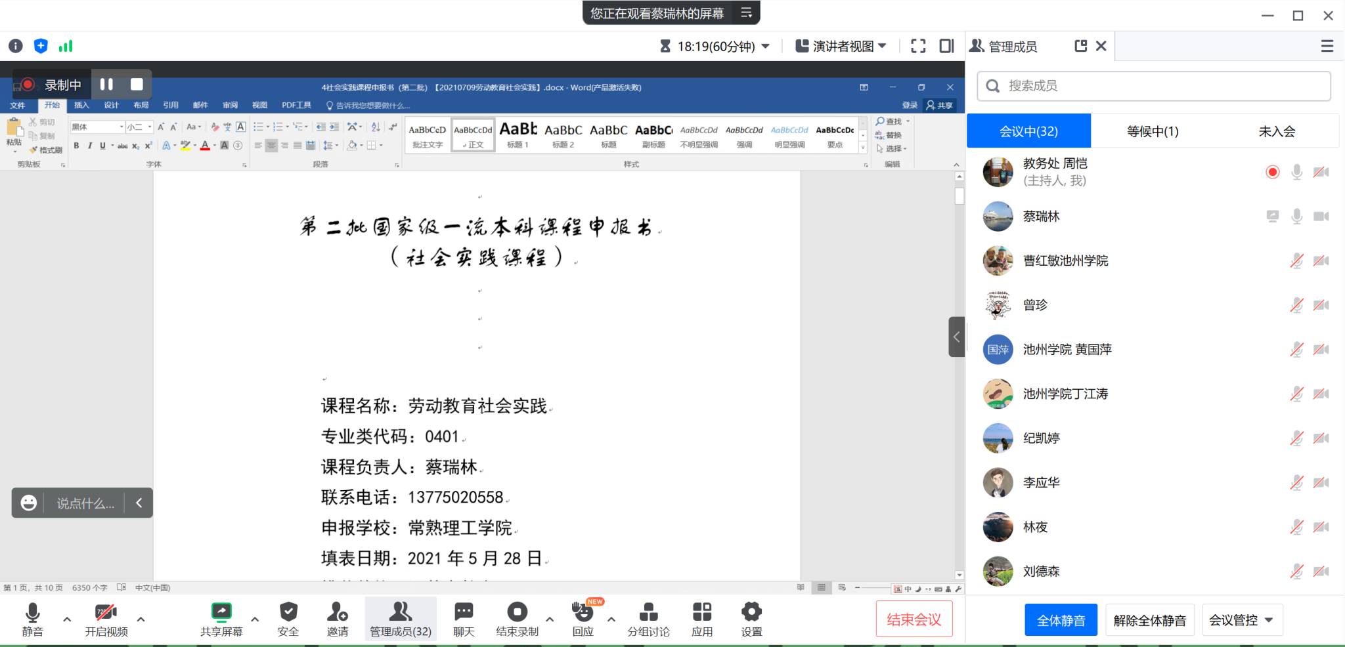Pause the meeting recording
The width and height of the screenshot is (1345, 647).
click(x=106, y=84)
